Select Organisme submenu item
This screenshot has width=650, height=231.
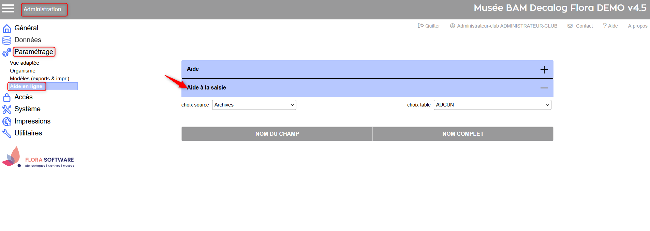23,71
